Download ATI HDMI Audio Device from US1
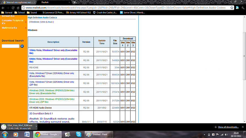Viewport: 246px width, 138px height. (x=123, y=108)
